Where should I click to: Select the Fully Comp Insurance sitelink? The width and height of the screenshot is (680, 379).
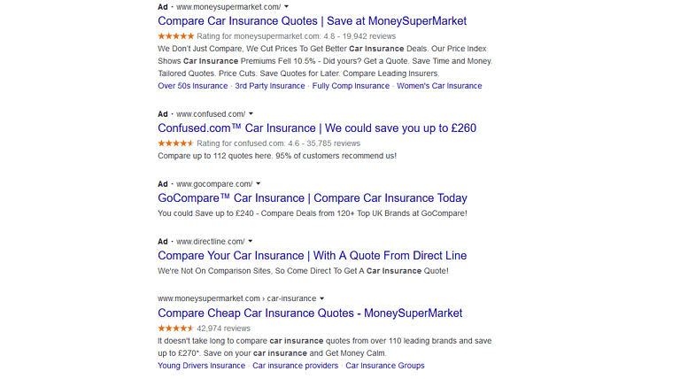[351, 86]
